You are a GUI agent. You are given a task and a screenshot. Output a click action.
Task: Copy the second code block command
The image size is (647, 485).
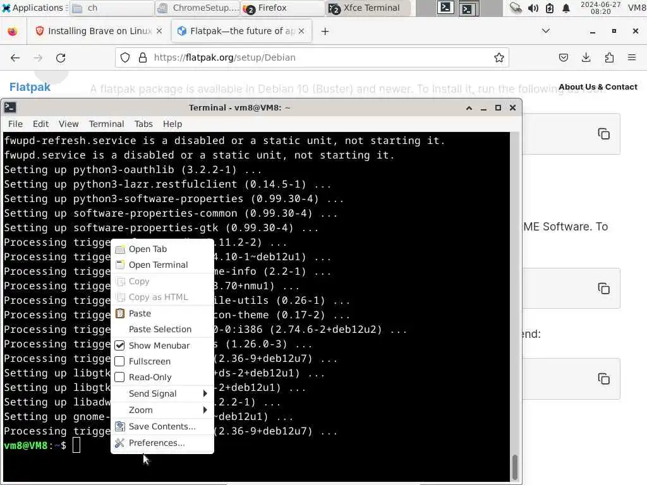(x=603, y=289)
